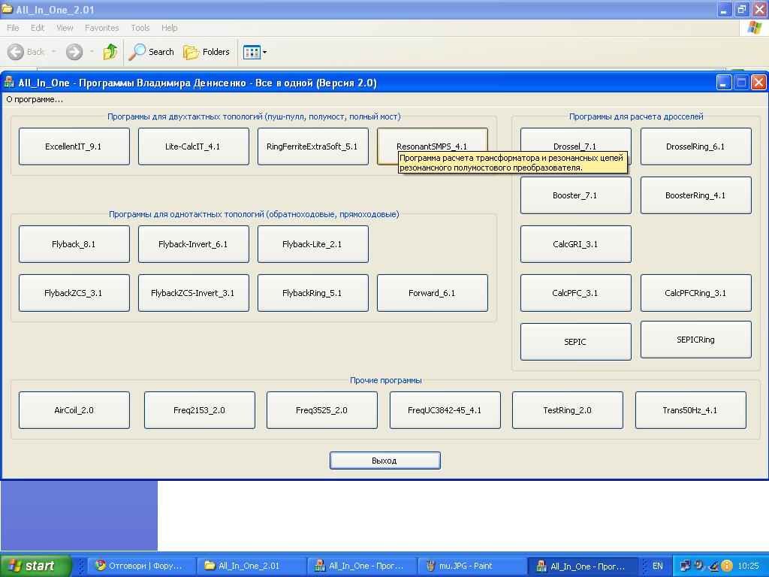Open the Forward history dropdown arrow
The image size is (769, 577).
(92, 52)
